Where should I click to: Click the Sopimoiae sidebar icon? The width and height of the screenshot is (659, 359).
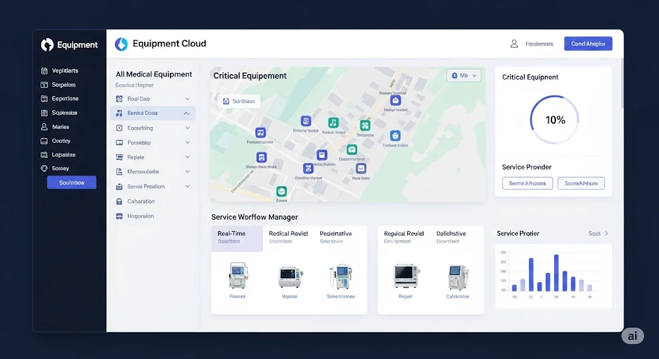[x=44, y=113]
